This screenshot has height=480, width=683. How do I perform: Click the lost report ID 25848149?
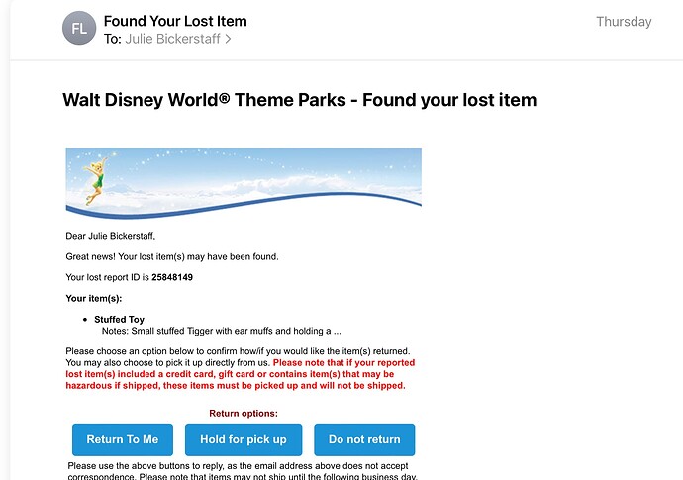coord(172,277)
